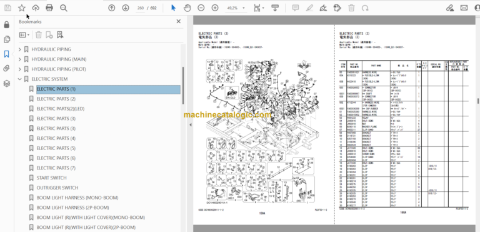
Task: Open the ELECTRIC PARTS (4) bookmark
Action: click(x=56, y=139)
